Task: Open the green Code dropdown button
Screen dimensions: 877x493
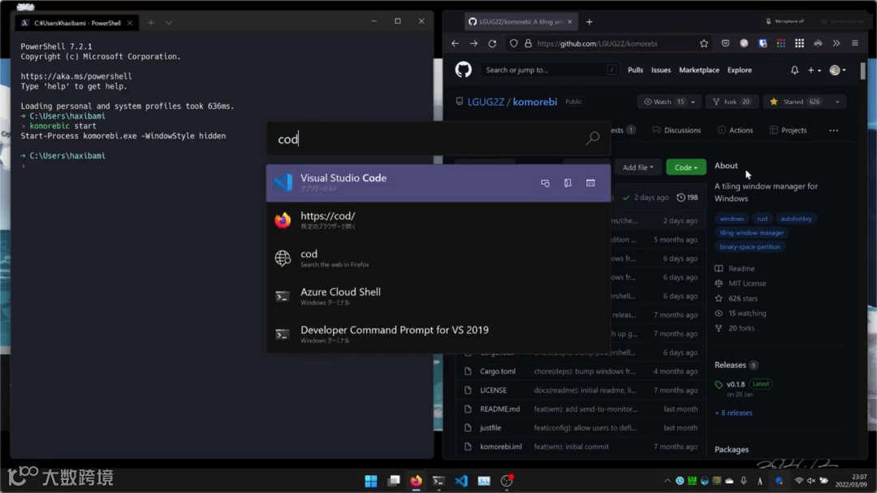Action: coord(685,167)
